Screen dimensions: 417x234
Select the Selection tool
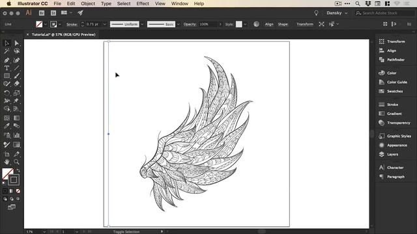7,43
